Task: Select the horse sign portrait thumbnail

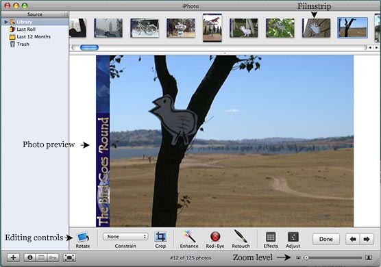Action: [x=212, y=27]
